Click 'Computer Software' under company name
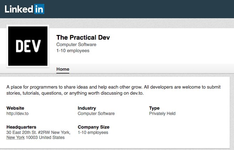 [76, 45]
